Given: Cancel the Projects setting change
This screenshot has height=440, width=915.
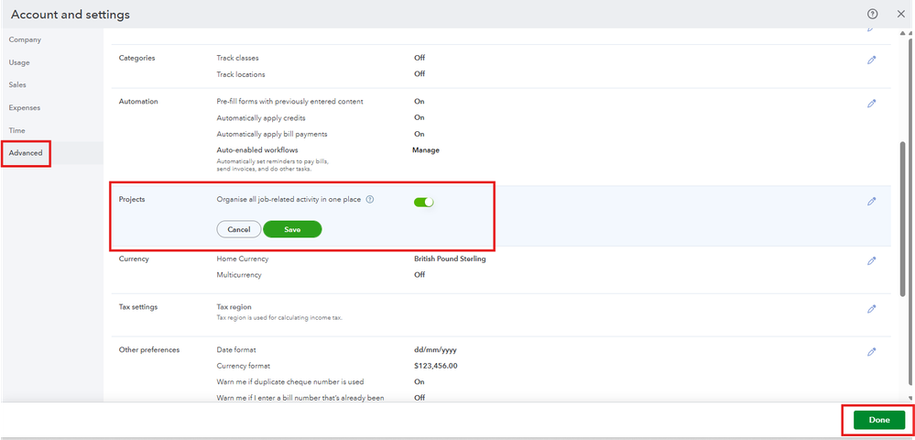Looking at the screenshot, I should (x=239, y=229).
